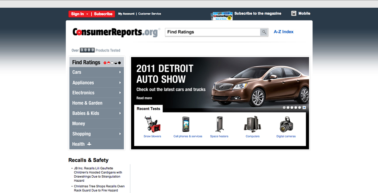The height and width of the screenshot is (193, 378).
Task: Expand the Electronics submenu arrow
Action: pos(120,93)
